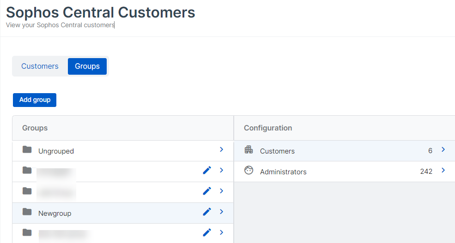Open Newgroup using its chevron arrow

pyautogui.click(x=222, y=212)
